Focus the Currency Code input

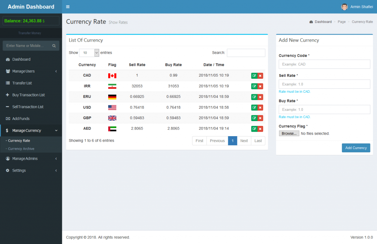(x=324, y=64)
